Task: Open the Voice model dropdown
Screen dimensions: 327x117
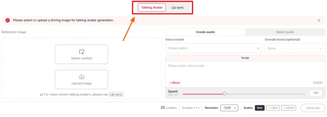Action: pos(214,48)
